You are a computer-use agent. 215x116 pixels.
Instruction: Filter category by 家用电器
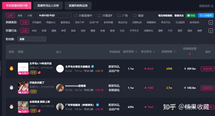pyautogui.click(x=108, y=22)
